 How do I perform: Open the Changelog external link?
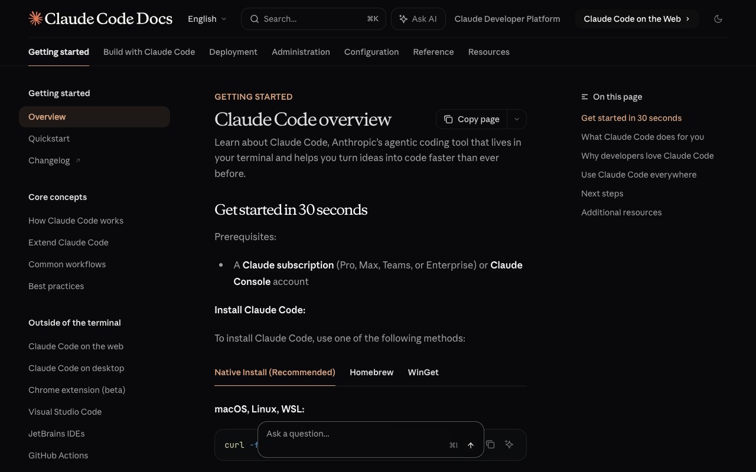coord(54,160)
